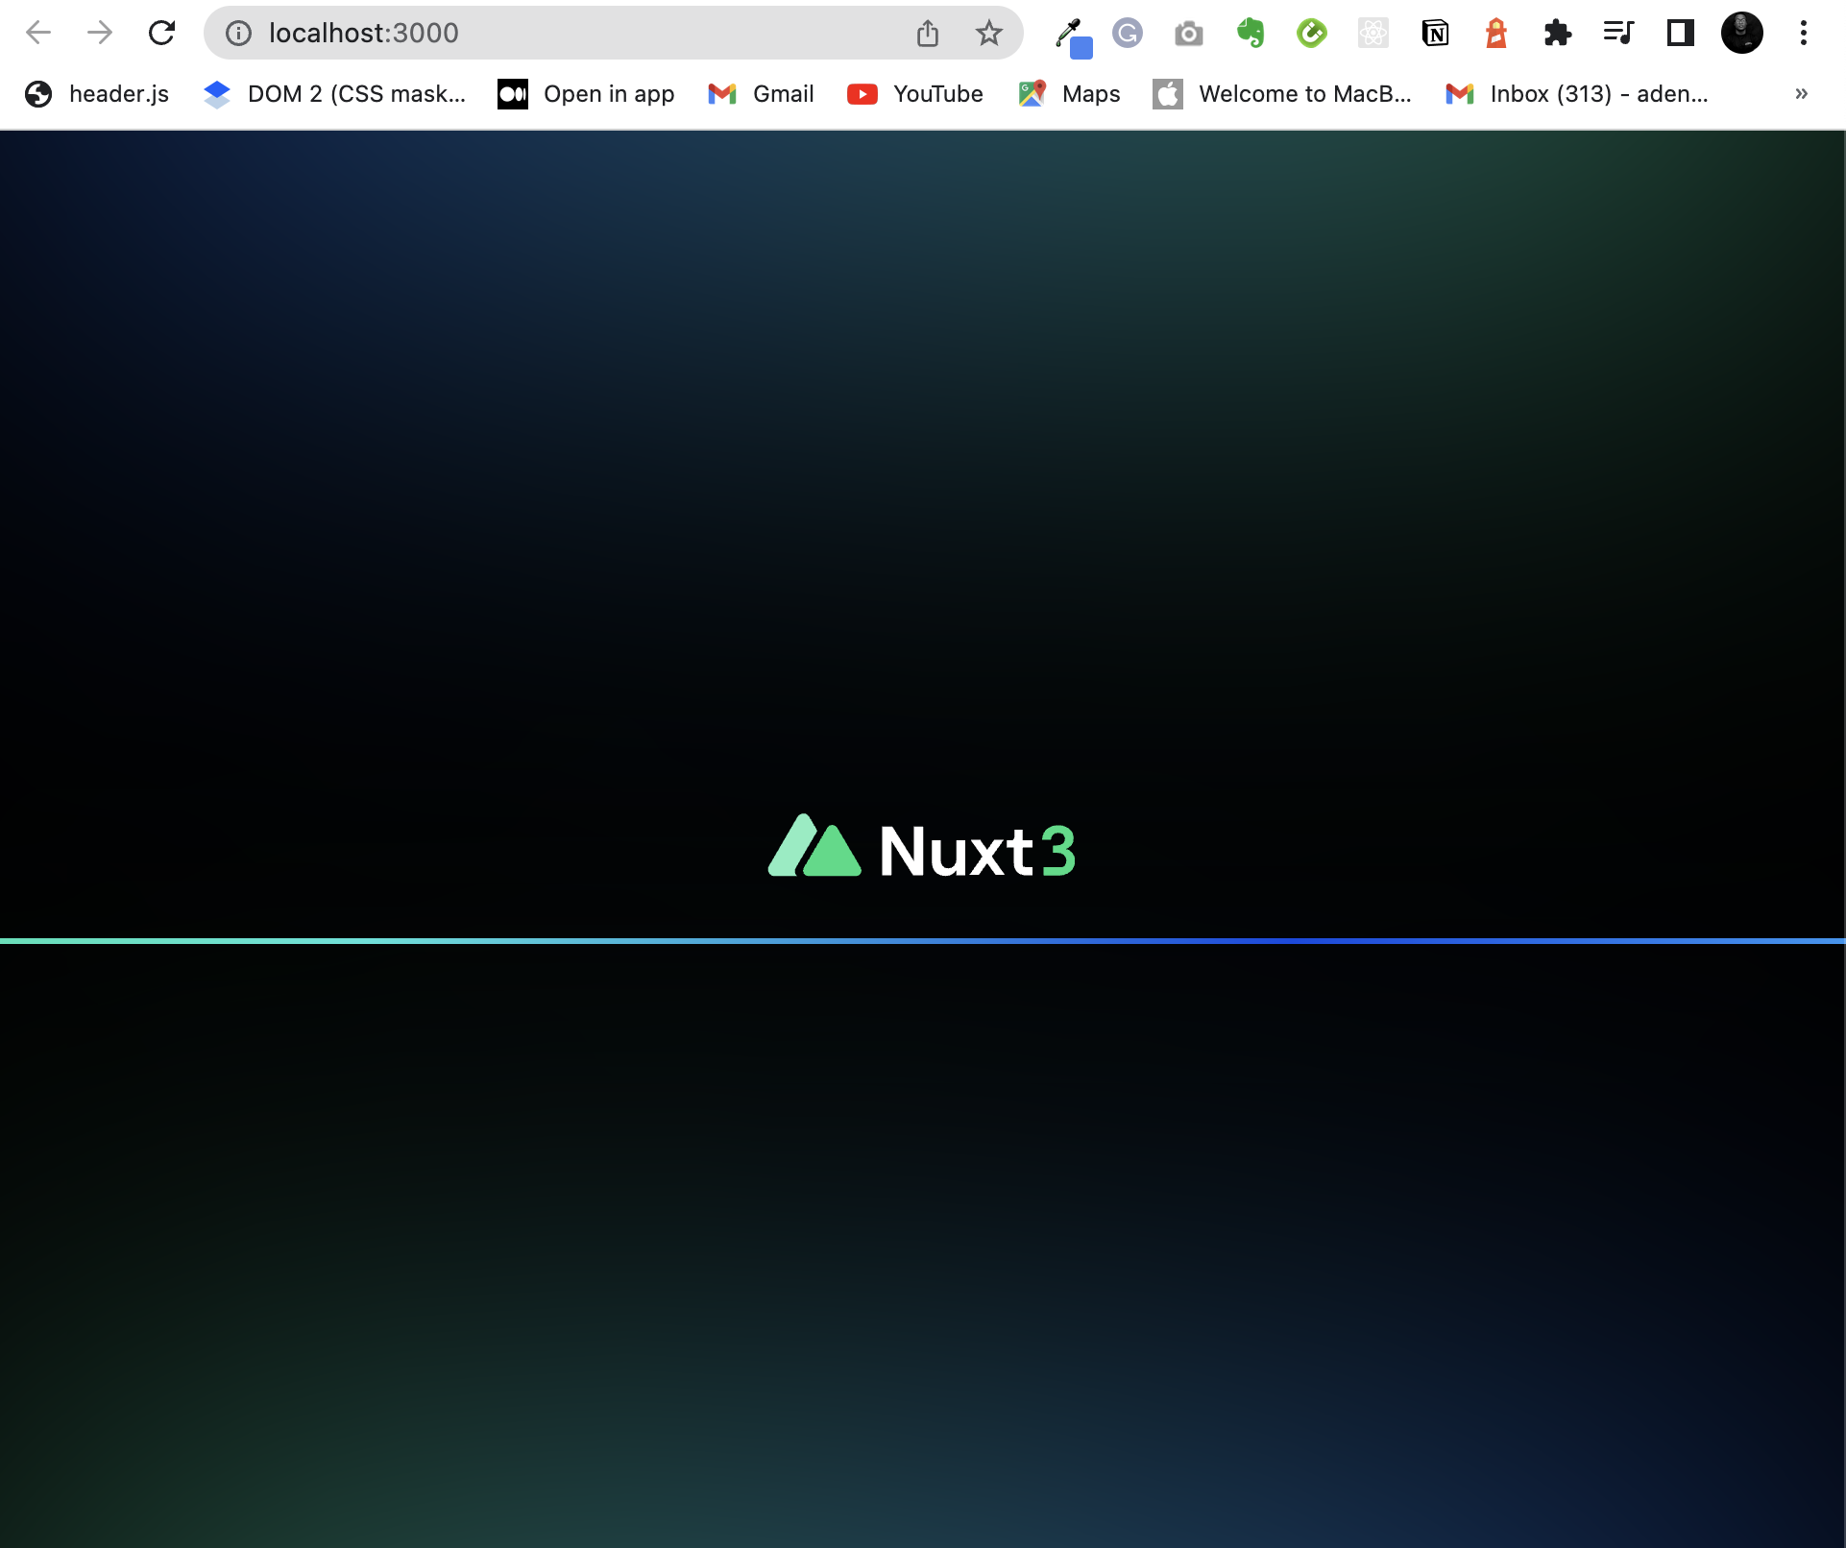Open the YouTube bookmark
Screen dimensions: 1846x1548
point(914,93)
